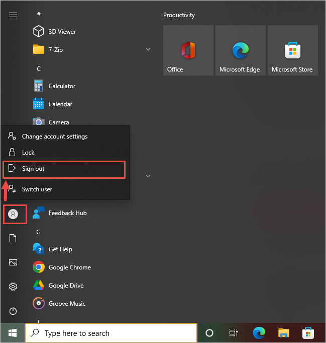Screen dimensions: 326x343
Task: Click the Microsoft Store tile
Action: coord(292,50)
